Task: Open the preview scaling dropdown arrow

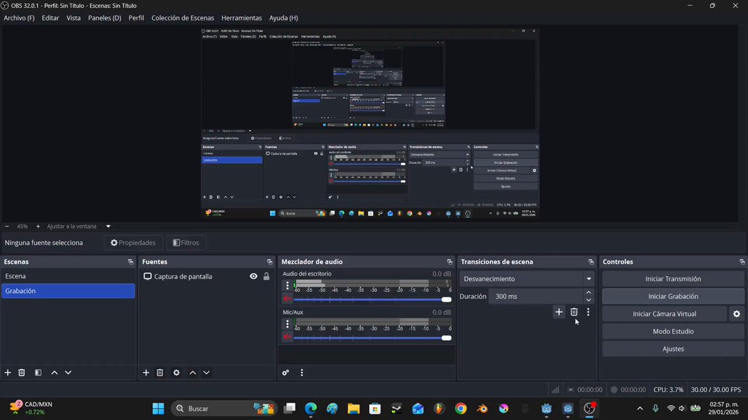Action: pos(108,226)
